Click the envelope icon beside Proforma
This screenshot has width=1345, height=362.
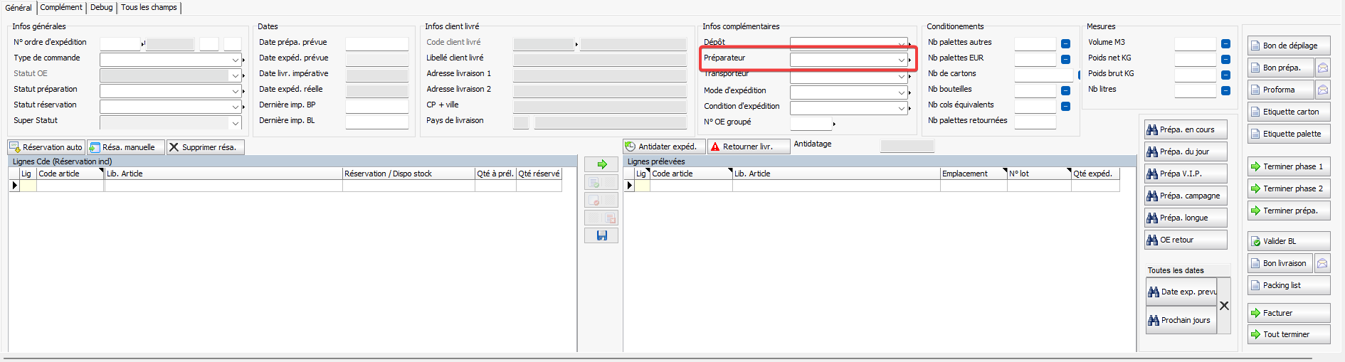click(x=1322, y=90)
